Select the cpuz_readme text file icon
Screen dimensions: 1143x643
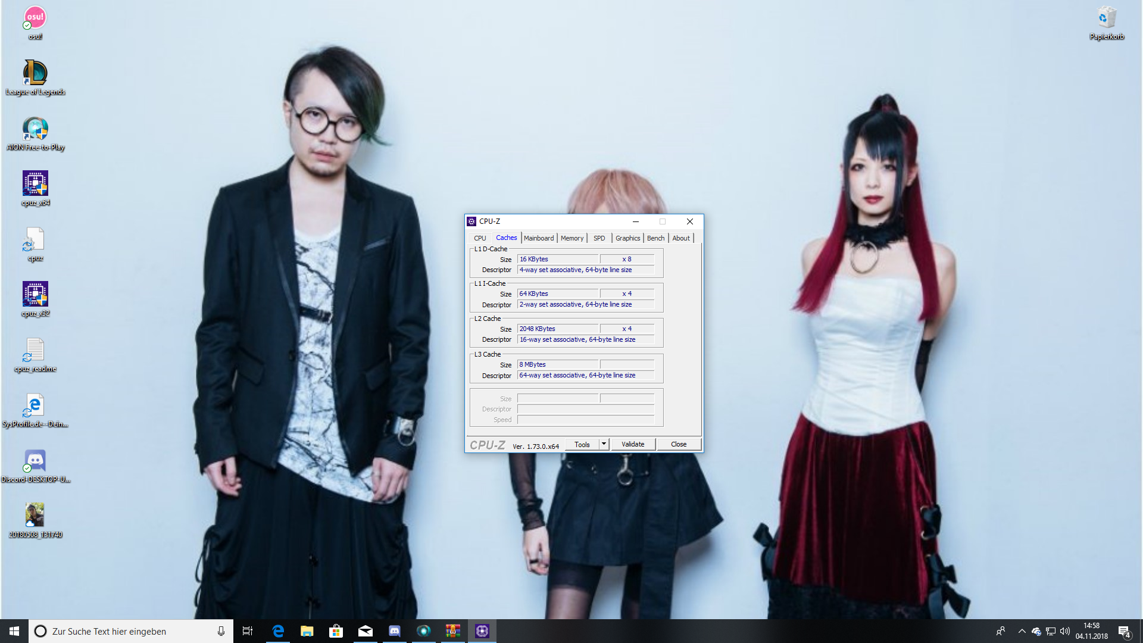(35, 351)
